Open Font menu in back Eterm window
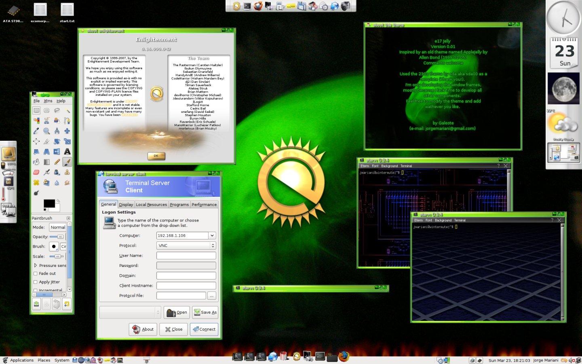The height and width of the screenshot is (364, 582). pos(375,166)
